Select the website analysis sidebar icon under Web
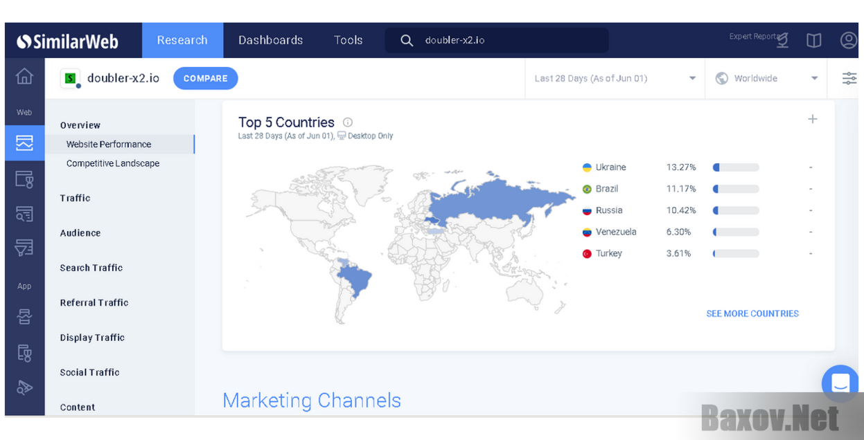This screenshot has height=440, width=864. coord(24,143)
